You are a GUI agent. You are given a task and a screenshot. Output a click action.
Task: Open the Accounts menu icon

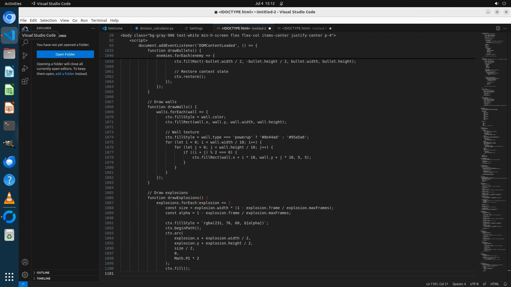pyautogui.click(x=25, y=262)
